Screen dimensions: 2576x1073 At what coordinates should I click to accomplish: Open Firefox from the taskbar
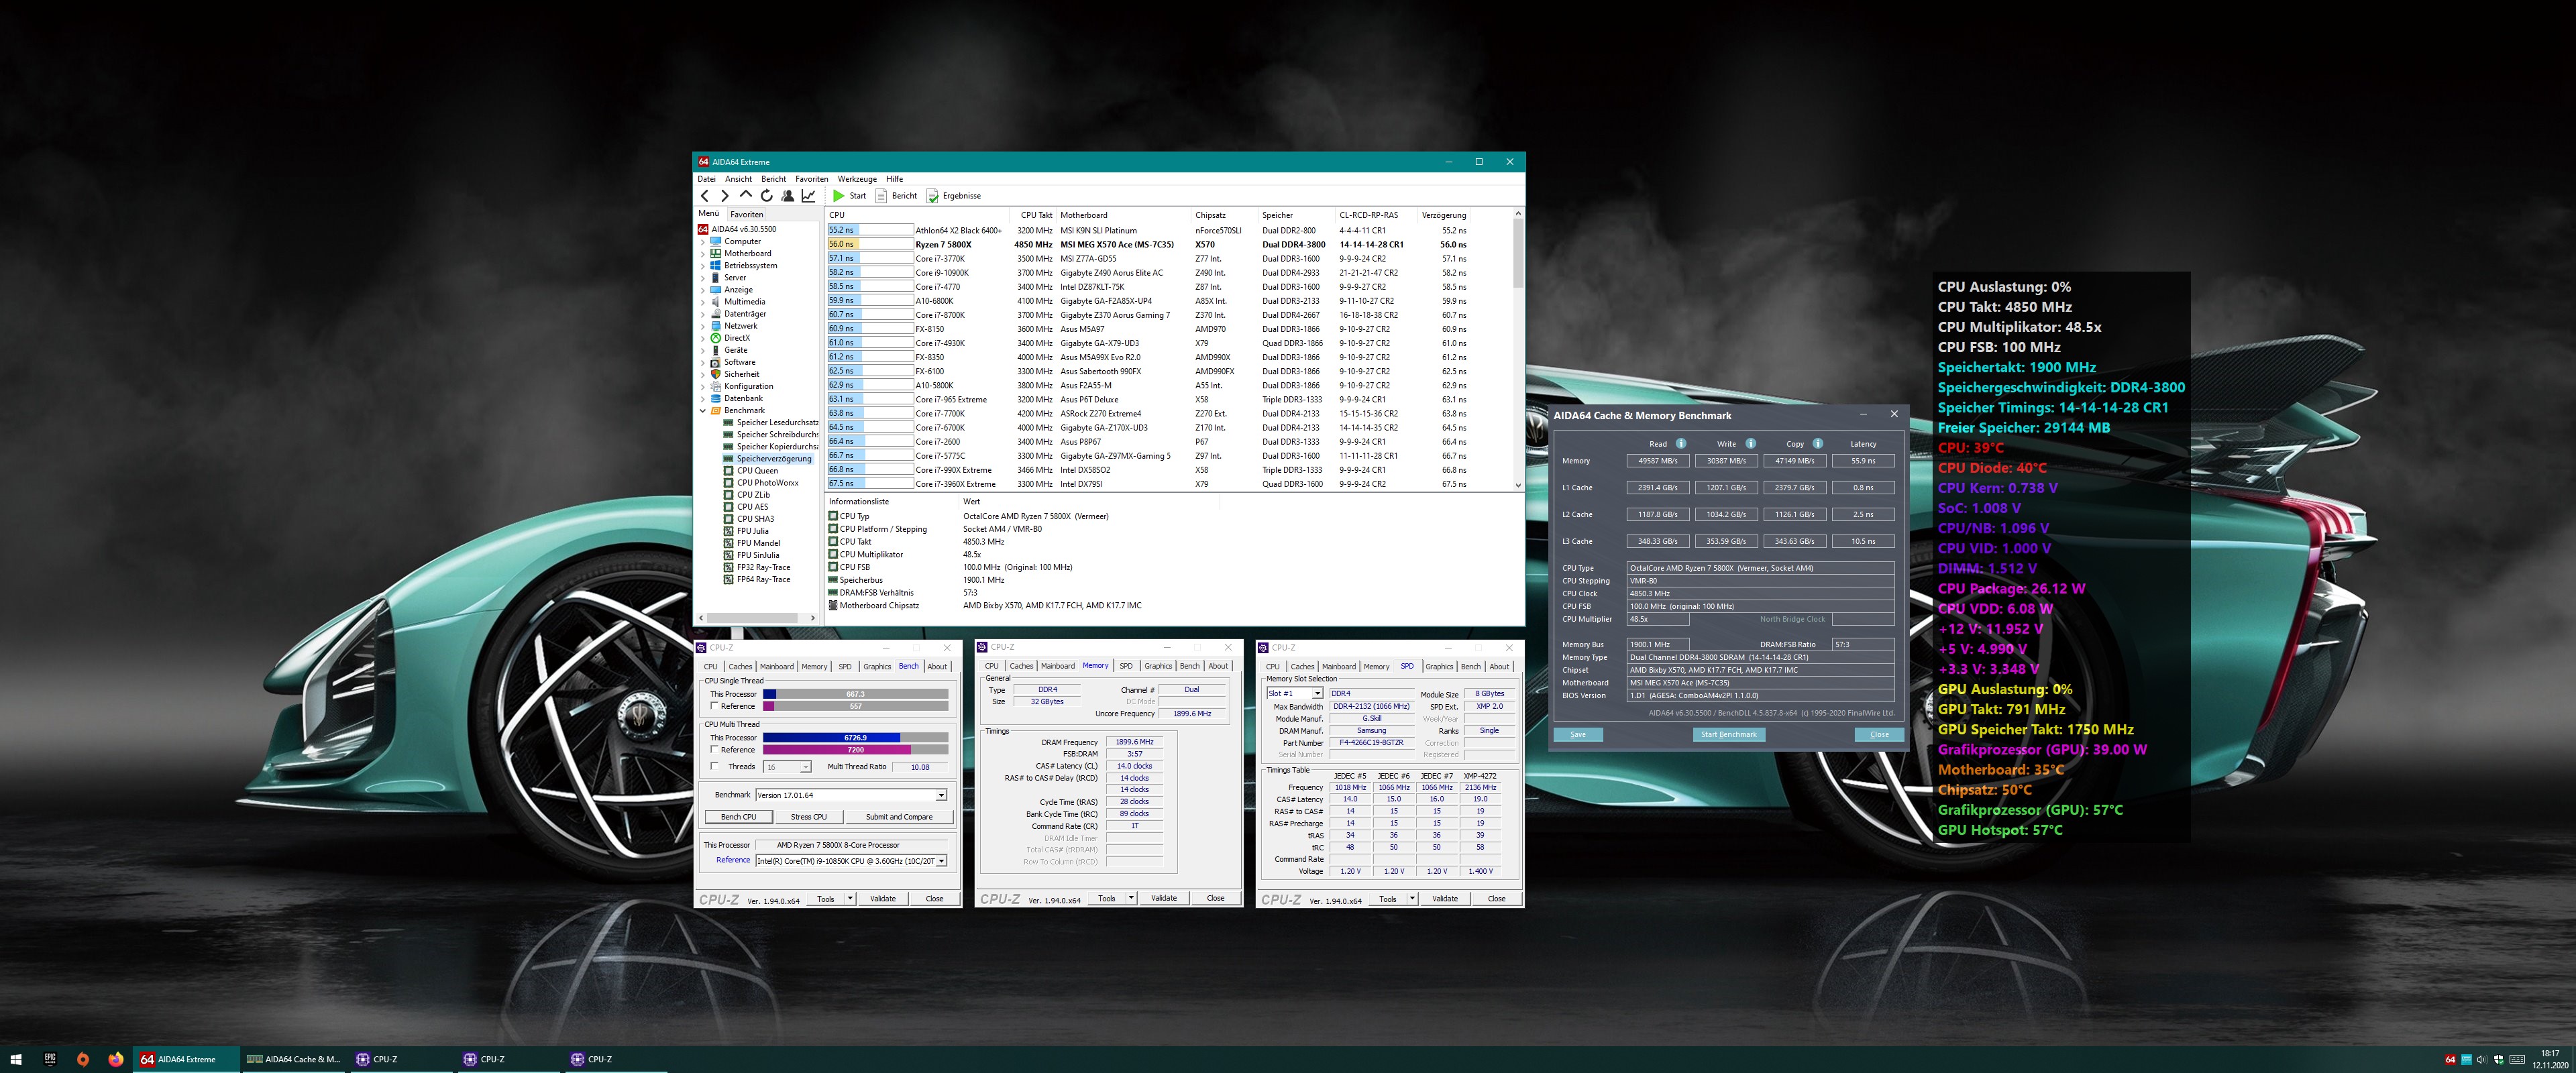116,1059
